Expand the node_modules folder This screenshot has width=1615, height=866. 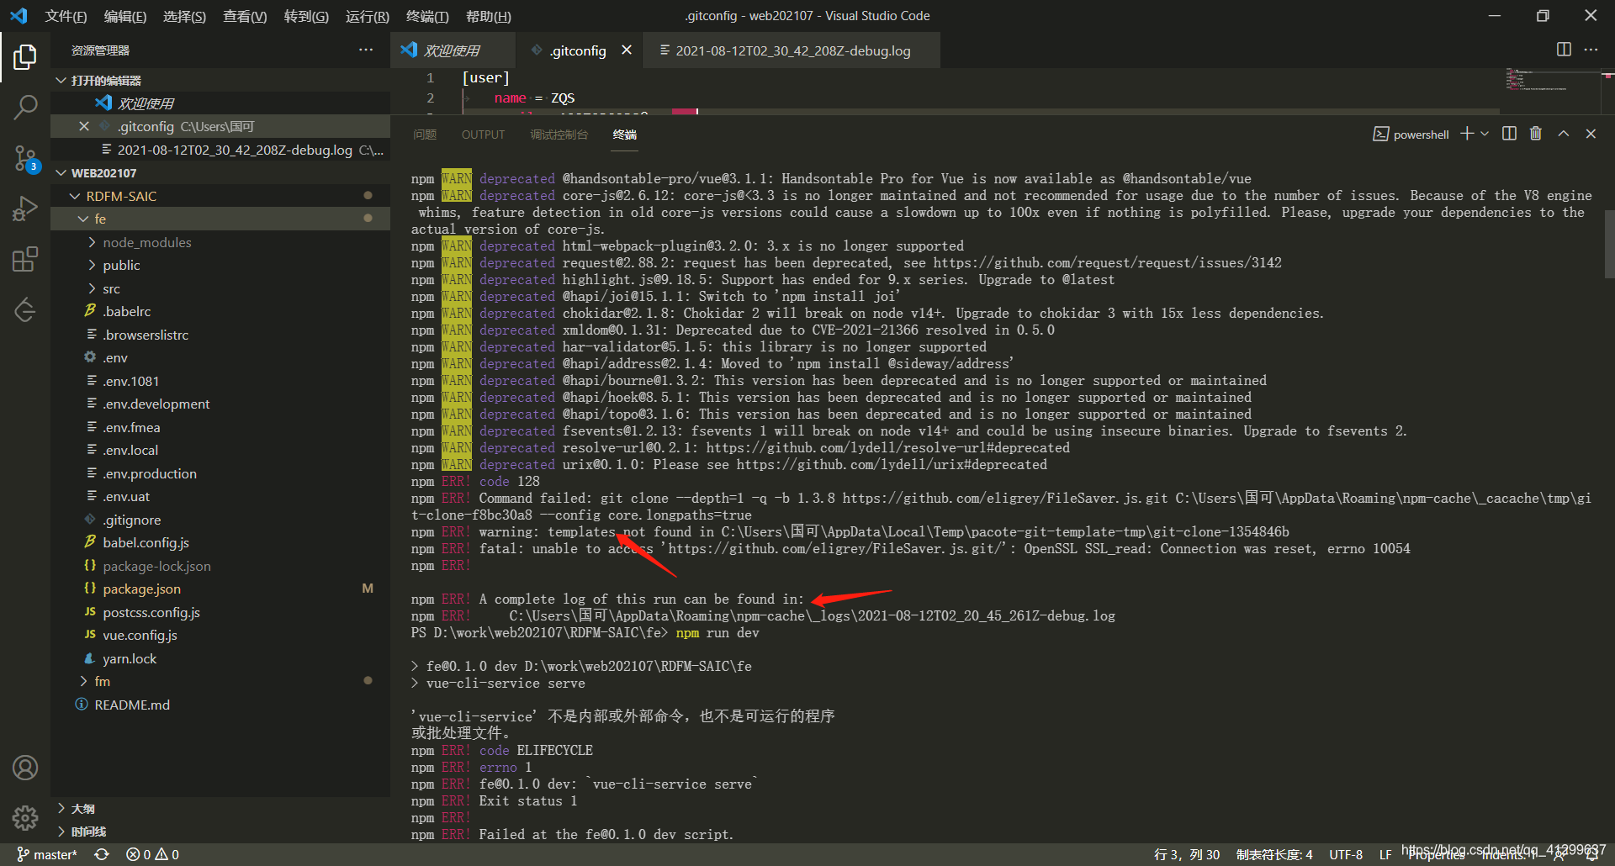point(220,242)
